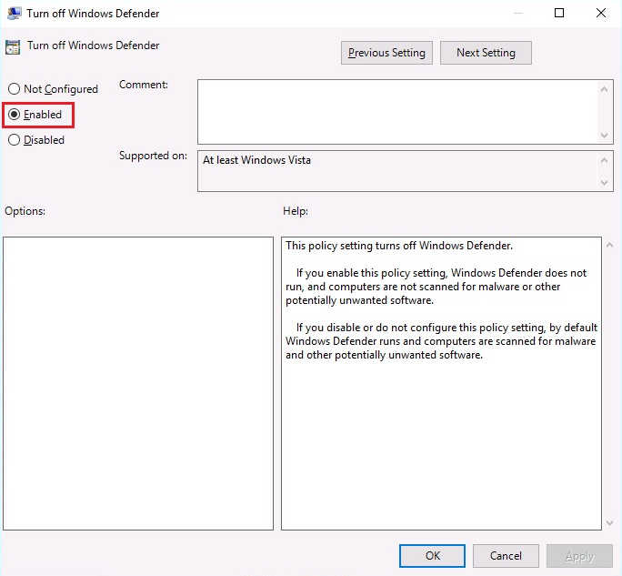Go to Previous Setting
This screenshot has height=576, width=622.
pyautogui.click(x=386, y=53)
